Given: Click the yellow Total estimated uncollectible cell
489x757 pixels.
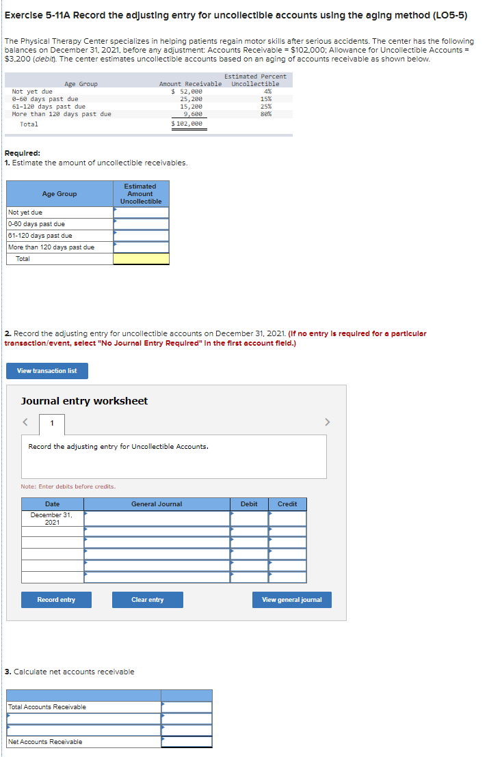Looking at the screenshot, I should pos(141,259).
